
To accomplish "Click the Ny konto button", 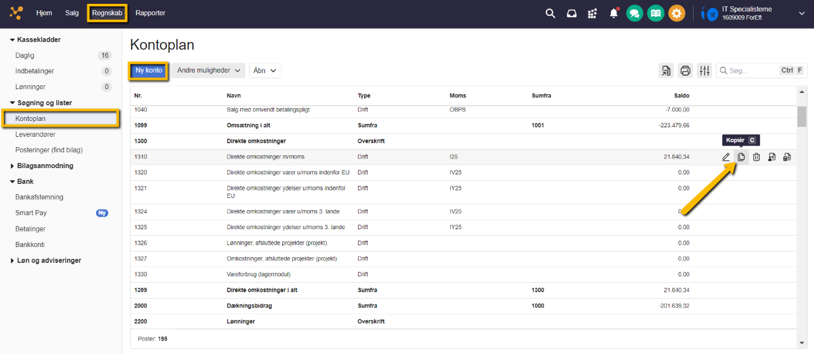I will coord(148,71).
